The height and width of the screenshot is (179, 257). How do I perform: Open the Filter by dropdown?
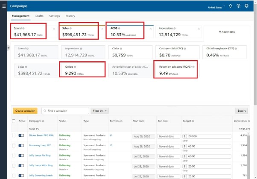coord(99,111)
